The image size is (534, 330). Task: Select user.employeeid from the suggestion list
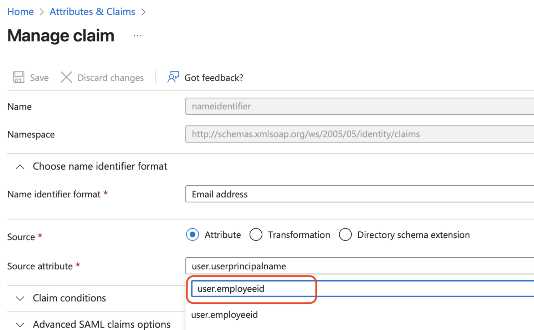coord(224,315)
